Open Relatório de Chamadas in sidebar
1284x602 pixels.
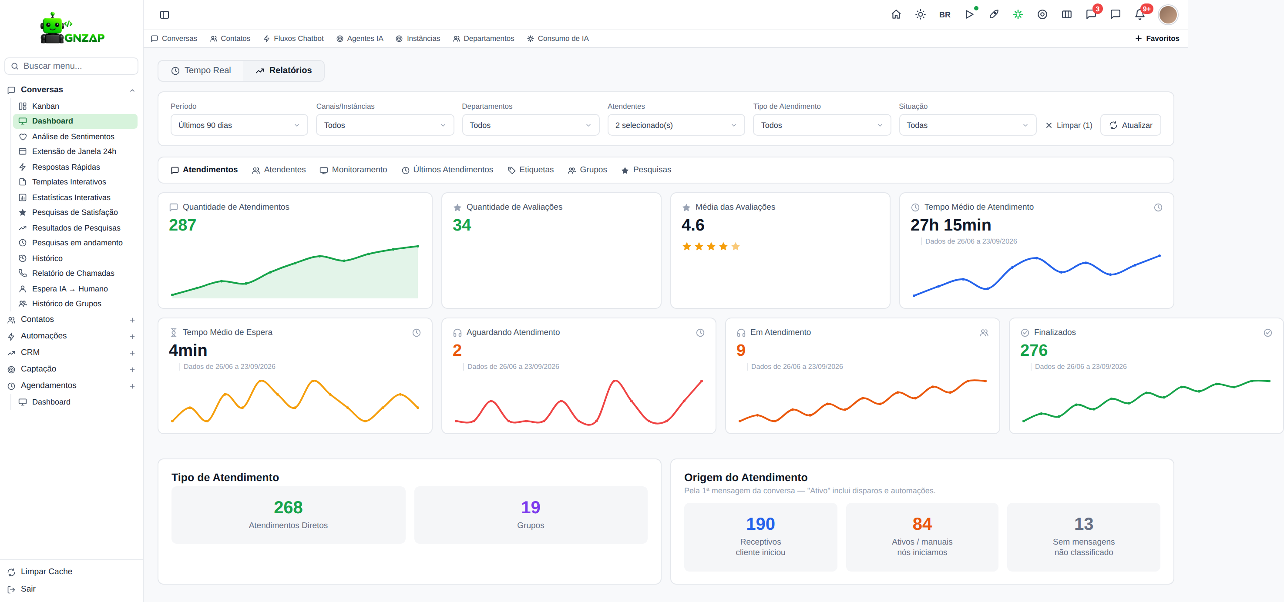click(x=75, y=273)
